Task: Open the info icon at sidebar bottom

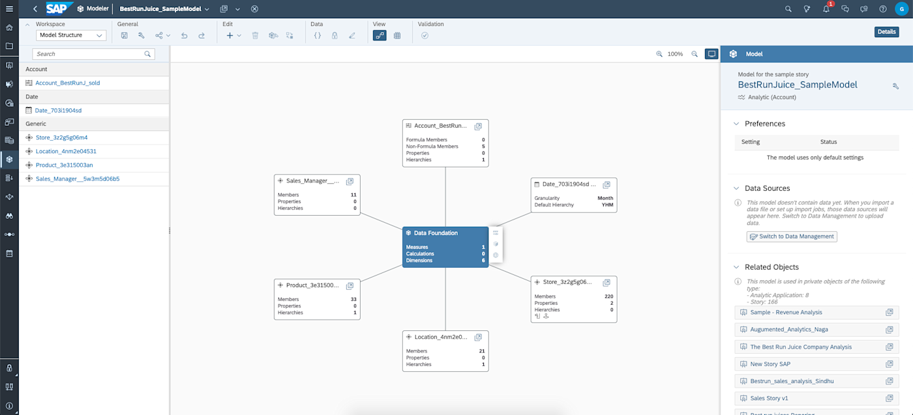Action: coord(9,406)
